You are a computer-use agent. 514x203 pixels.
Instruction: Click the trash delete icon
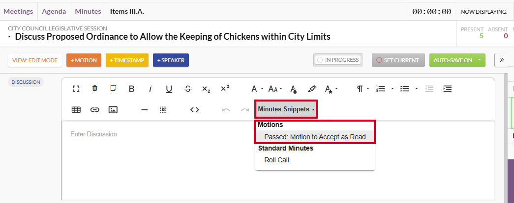click(95, 88)
